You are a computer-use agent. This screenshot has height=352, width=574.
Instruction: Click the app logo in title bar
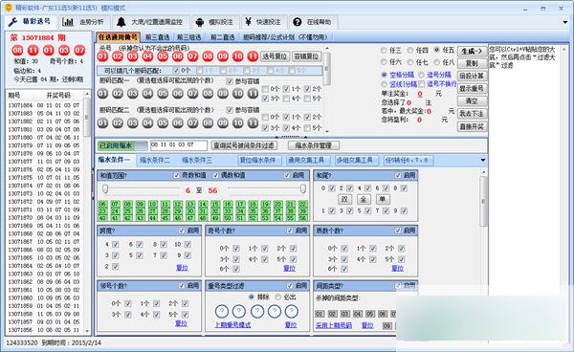8,8
